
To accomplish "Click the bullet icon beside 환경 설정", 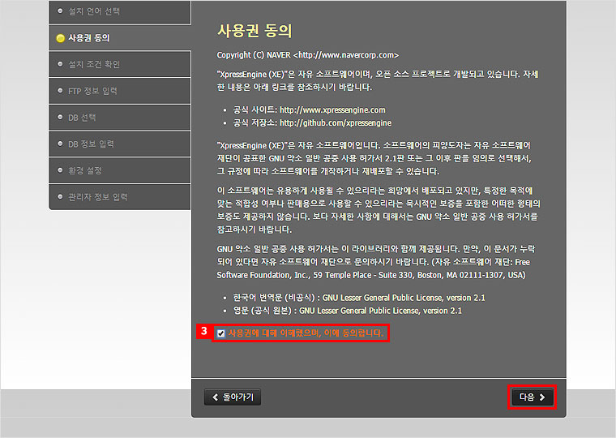I will (x=60, y=170).
